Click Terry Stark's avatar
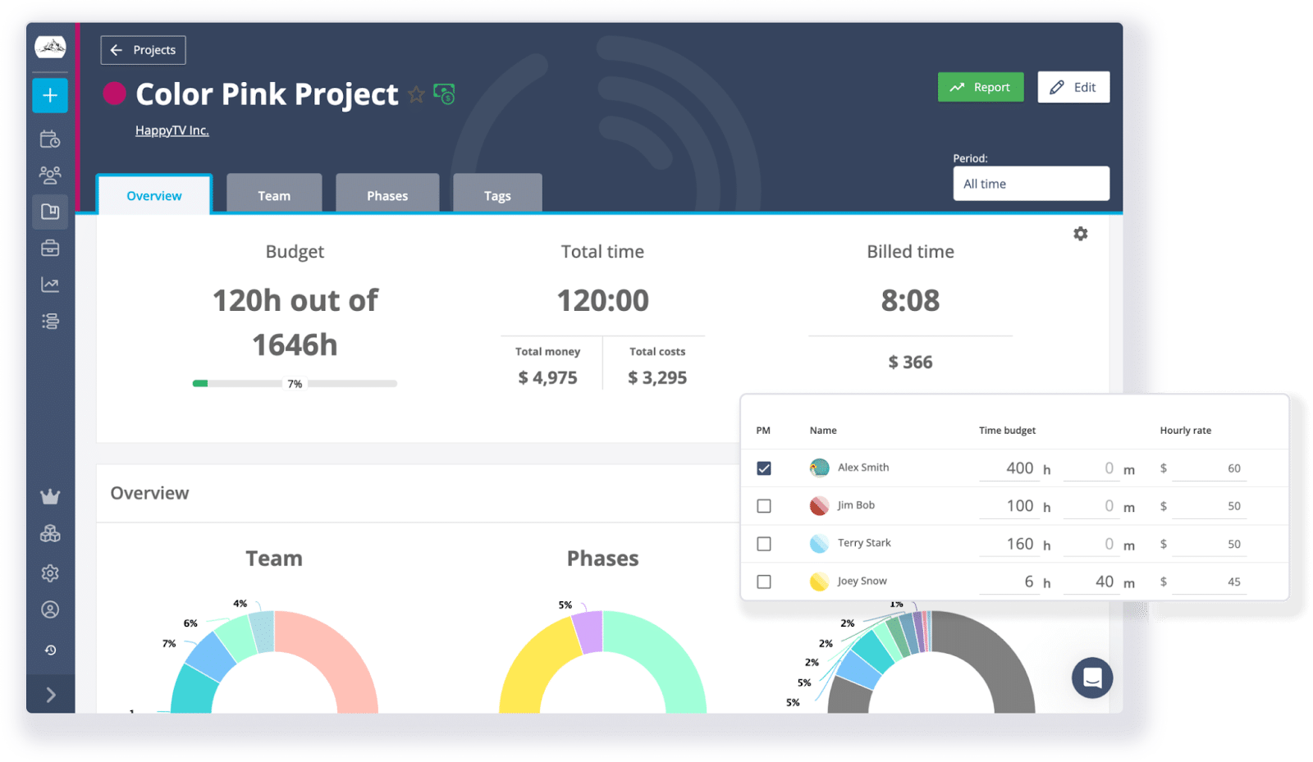Viewport: 1313px width, 762px height. (819, 543)
